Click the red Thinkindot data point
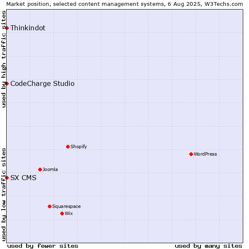The width and height of the screenshot is (249, 249). tap(7, 28)
